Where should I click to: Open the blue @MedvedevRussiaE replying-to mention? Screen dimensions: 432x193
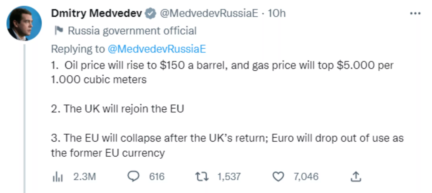point(156,49)
